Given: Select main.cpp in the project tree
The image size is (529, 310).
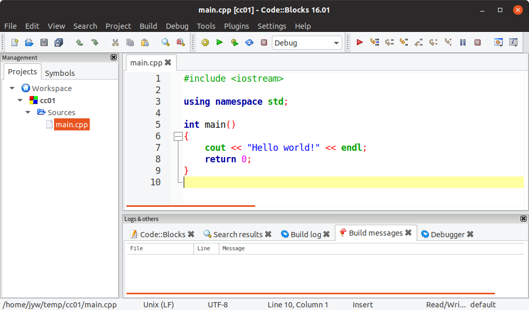Looking at the screenshot, I should [x=72, y=125].
